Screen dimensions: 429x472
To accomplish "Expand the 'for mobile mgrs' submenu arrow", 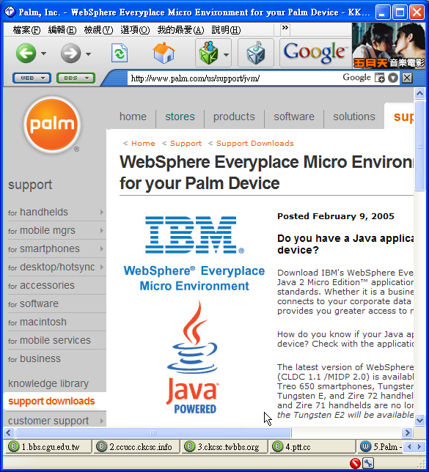I will pyautogui.click(x=102, y=231).
